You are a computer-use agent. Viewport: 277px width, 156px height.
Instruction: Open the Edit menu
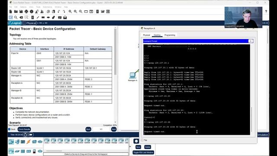tap(16, 7)
